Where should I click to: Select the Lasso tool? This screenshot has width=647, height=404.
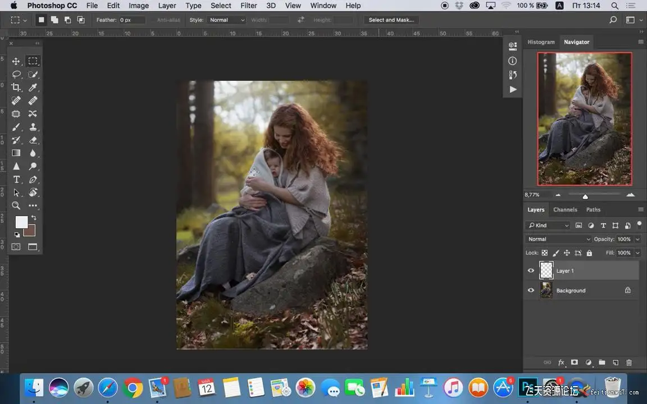tap(16, 74)
